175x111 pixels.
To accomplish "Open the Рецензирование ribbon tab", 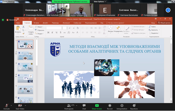I will [91, 23].
